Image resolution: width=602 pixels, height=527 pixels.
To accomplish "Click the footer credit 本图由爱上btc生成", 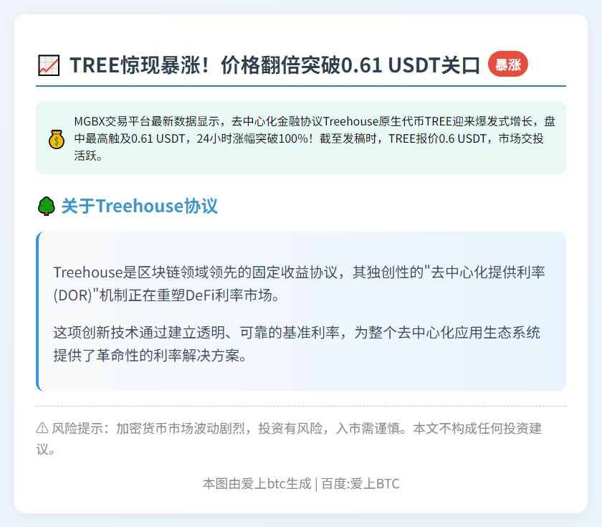I will point(257,483).
